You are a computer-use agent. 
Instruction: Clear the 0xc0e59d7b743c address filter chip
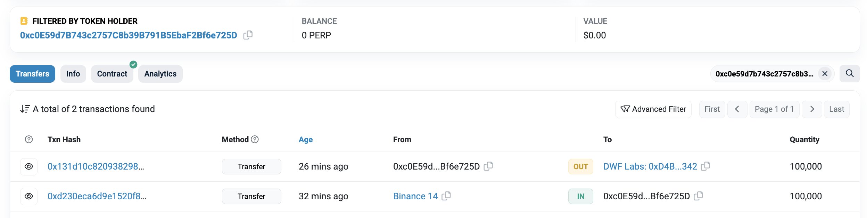pyautogui.click(x=825, y=74)
